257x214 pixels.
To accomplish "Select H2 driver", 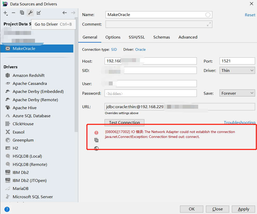I will click(x=15, y=148).
